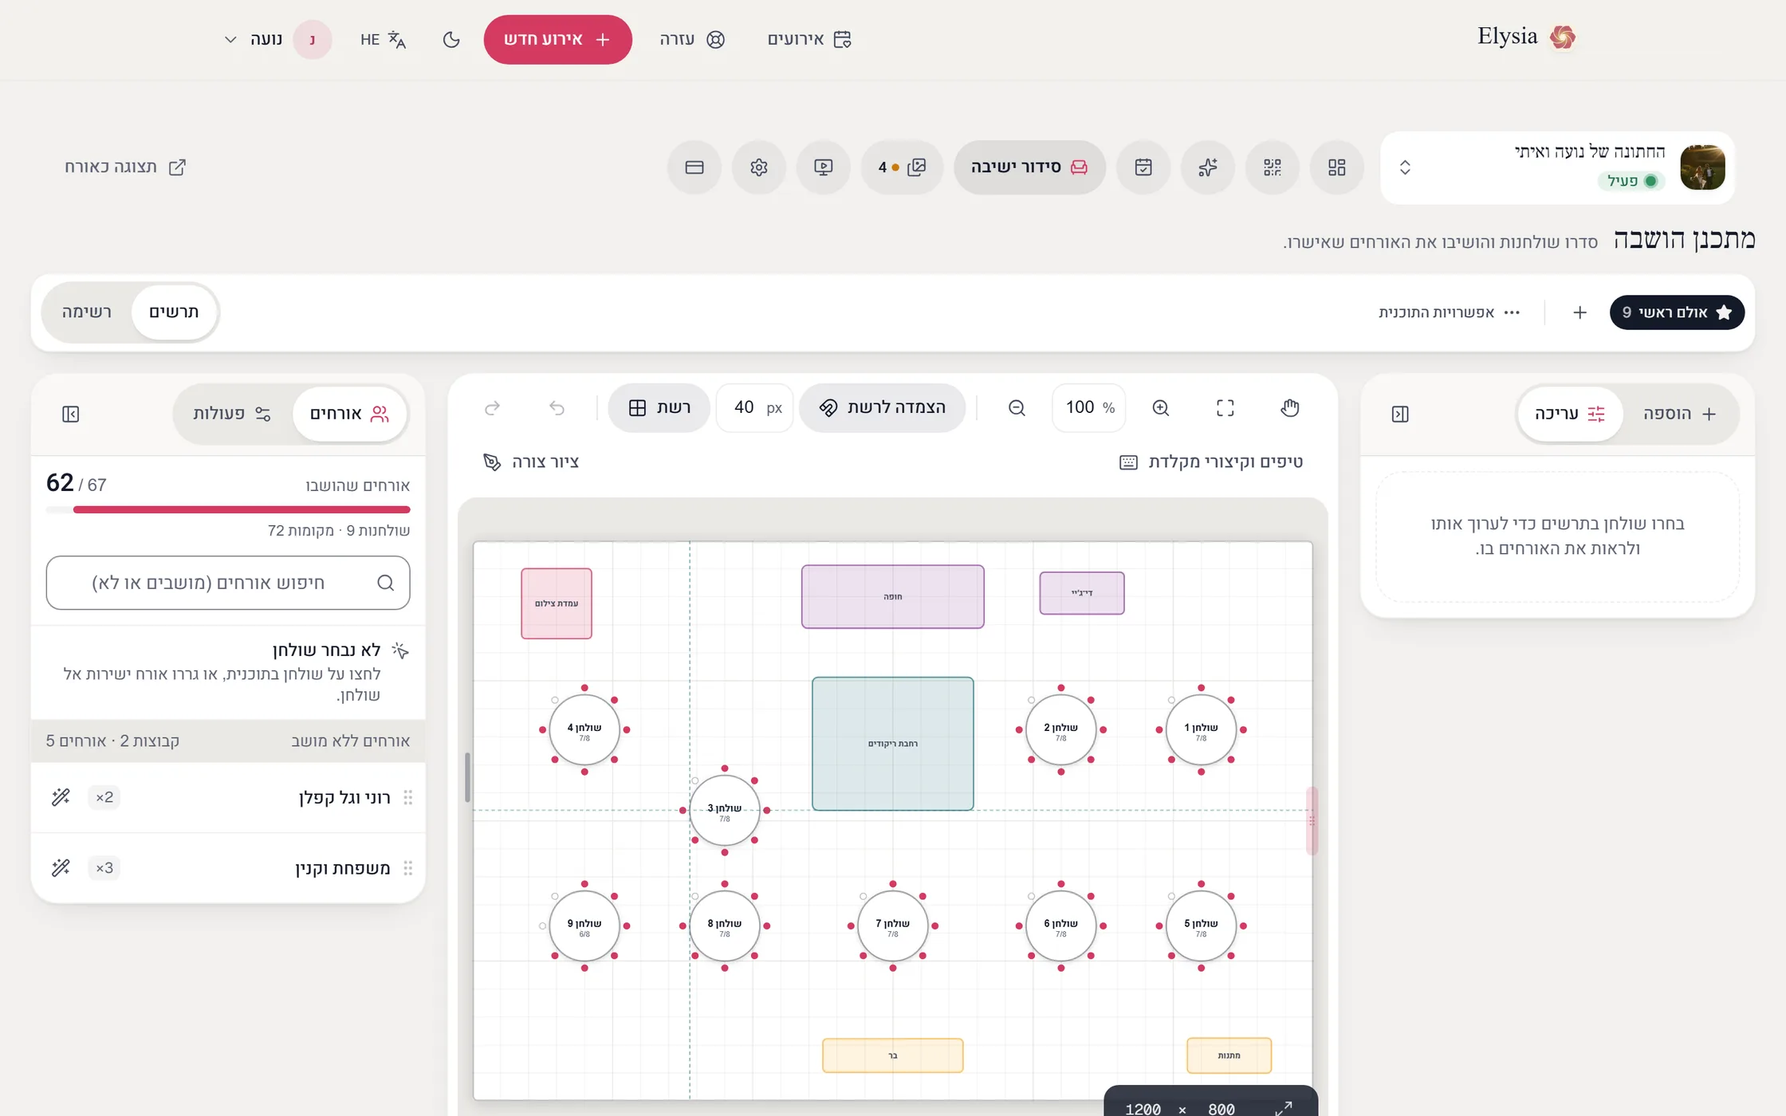Create a new event with אירוע חדש
Image resolution: width=1786 pixels, height=1116 pixels.
[x=557, y=39]
